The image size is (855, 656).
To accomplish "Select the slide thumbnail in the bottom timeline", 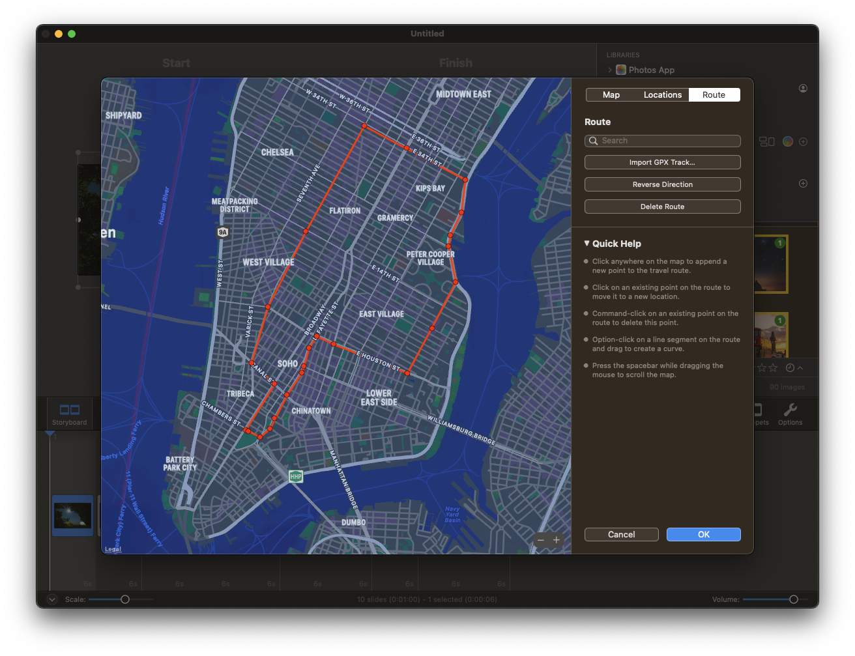I will [x=72, y=515].
